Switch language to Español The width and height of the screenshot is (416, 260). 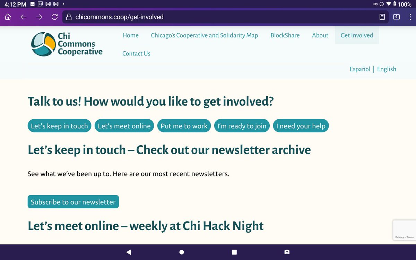(360, 69)
